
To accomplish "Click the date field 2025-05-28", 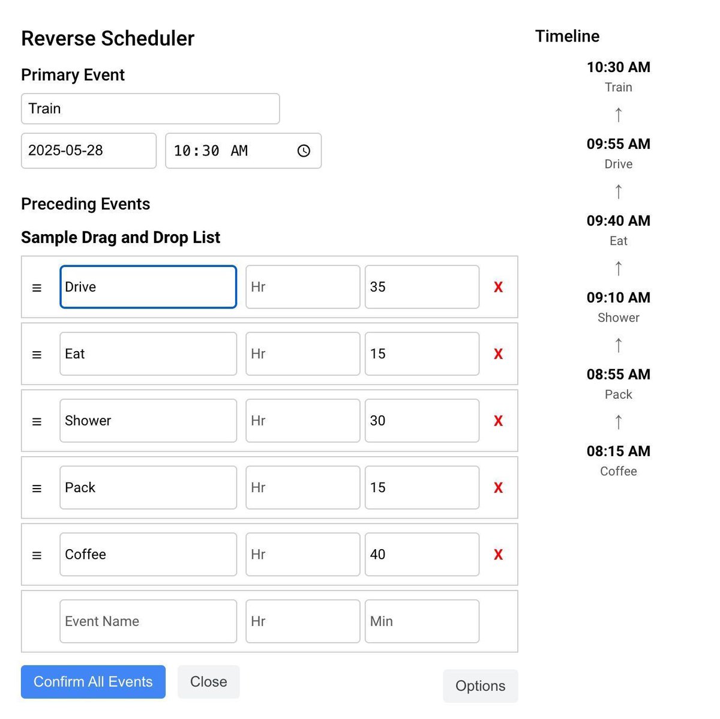I will [x=89, y=151].
